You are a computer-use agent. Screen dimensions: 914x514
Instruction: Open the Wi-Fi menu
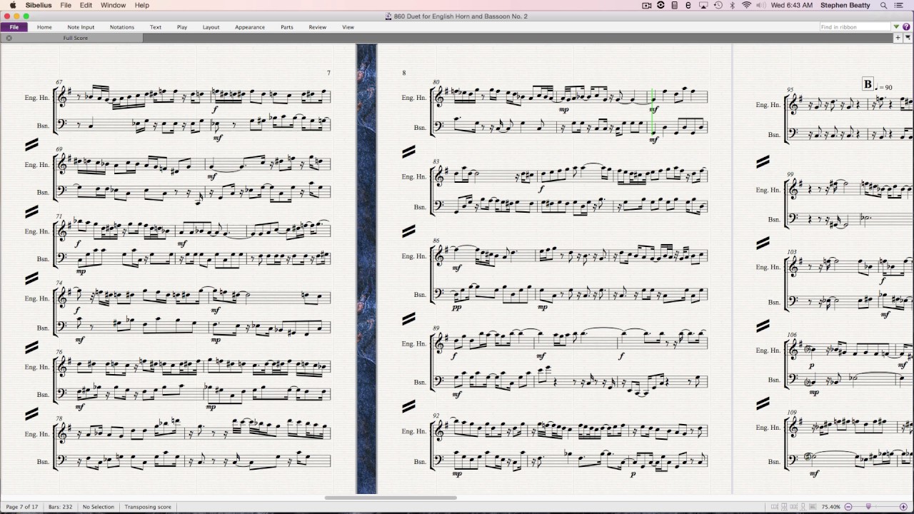coord(747,5)
